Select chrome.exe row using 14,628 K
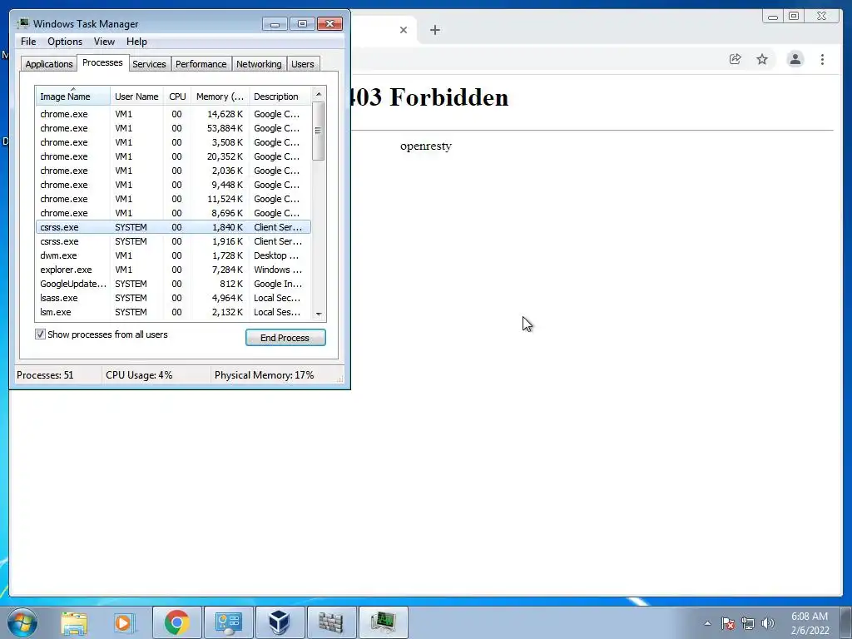The image size is (852, 639). (x=173, y=114)
